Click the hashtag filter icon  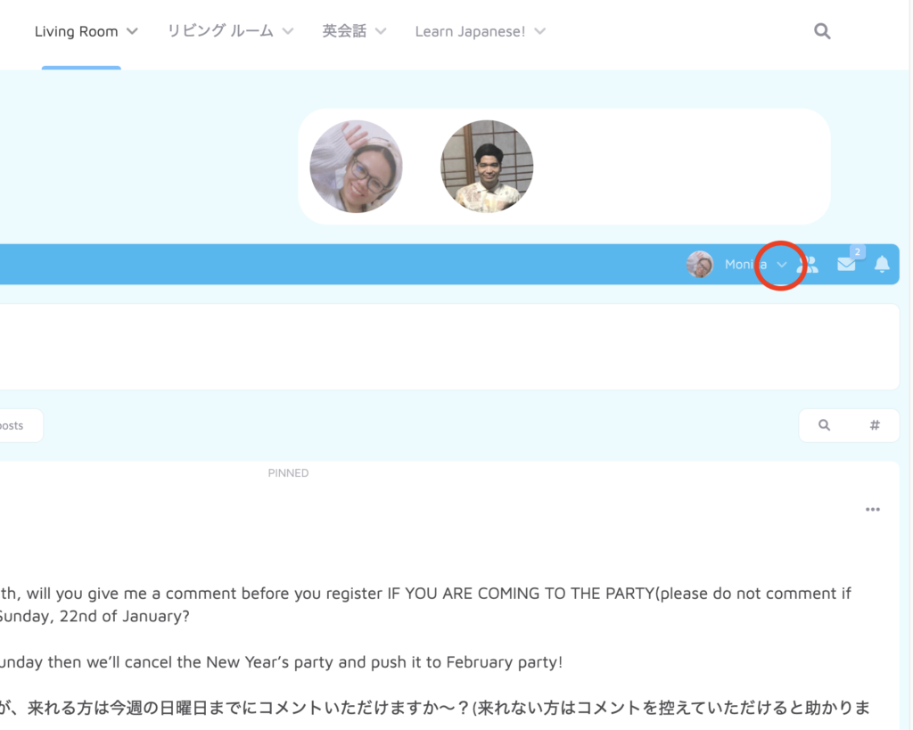(875, 425)
